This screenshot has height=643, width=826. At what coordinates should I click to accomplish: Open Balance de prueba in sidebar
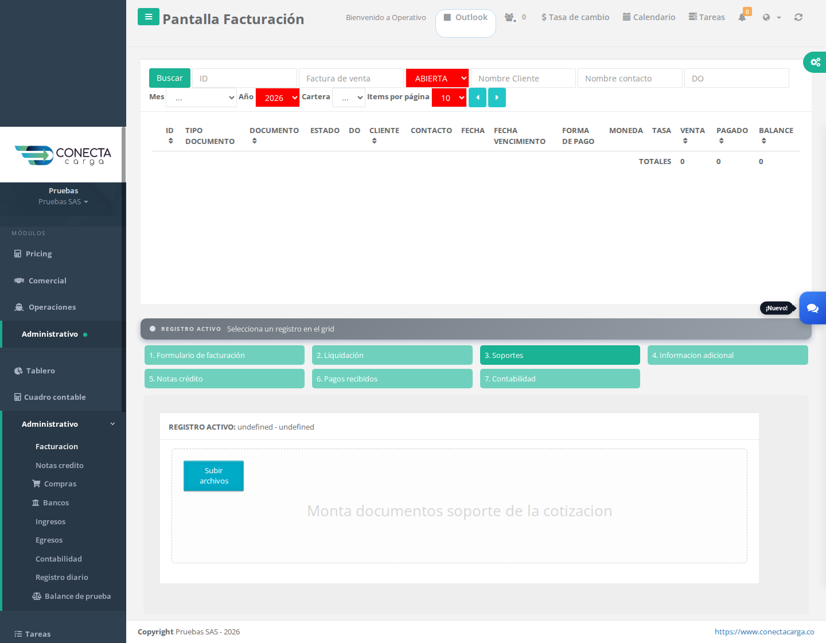(x=72, y=596)
